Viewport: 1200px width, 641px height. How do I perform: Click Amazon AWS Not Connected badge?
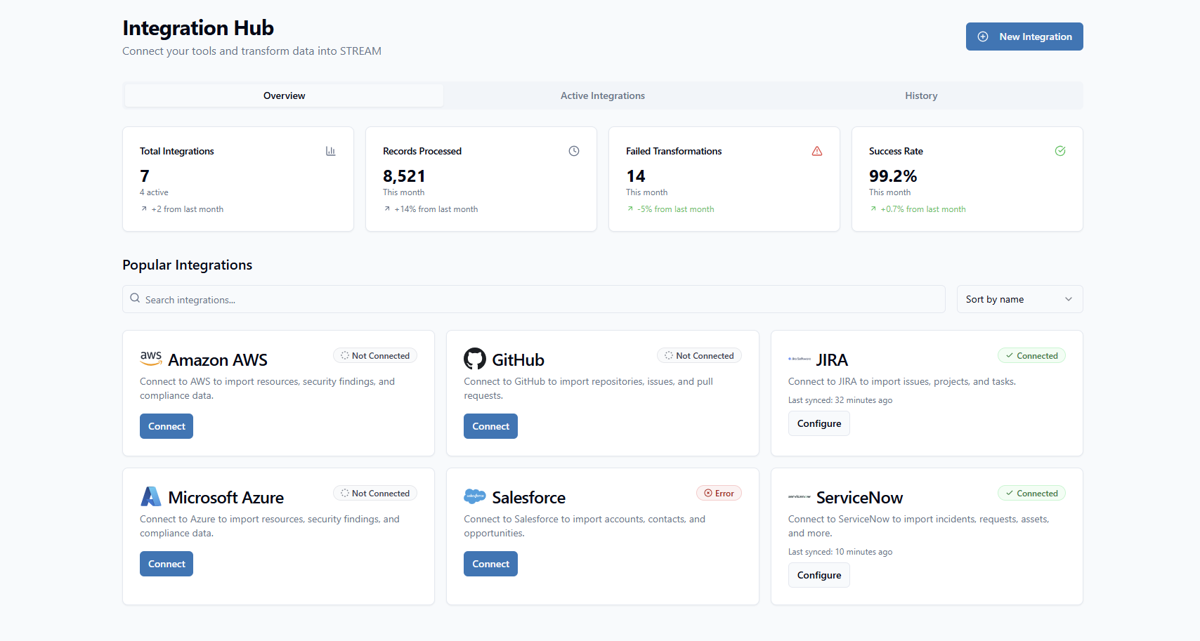(375, 356)
